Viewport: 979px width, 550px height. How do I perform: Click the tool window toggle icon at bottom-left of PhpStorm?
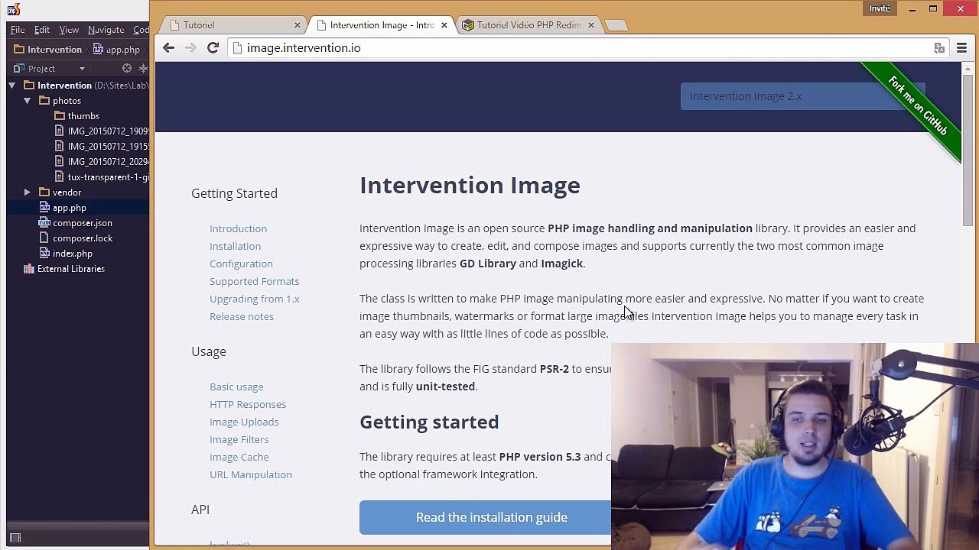15,538
